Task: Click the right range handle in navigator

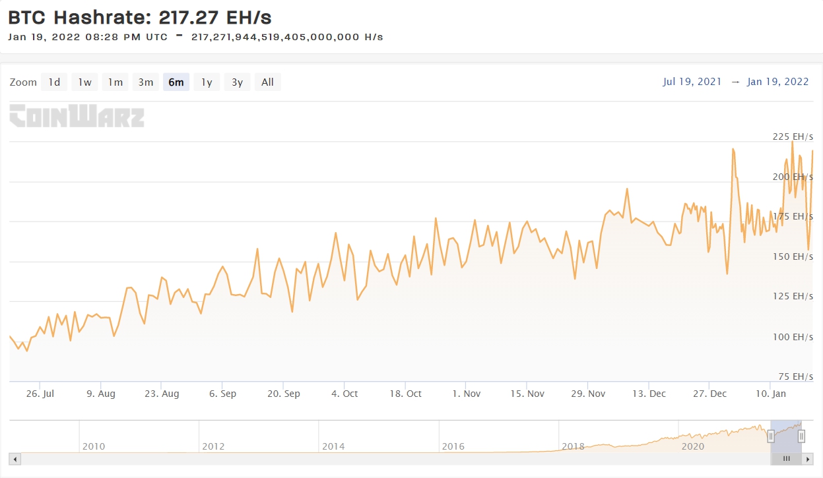Action: (x=801, y=436)
